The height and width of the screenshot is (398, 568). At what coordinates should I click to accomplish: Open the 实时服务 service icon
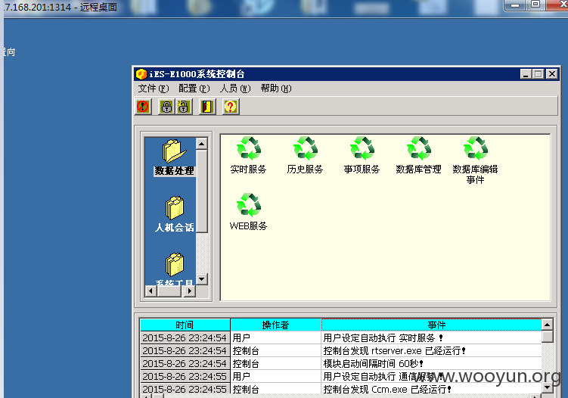249,155
